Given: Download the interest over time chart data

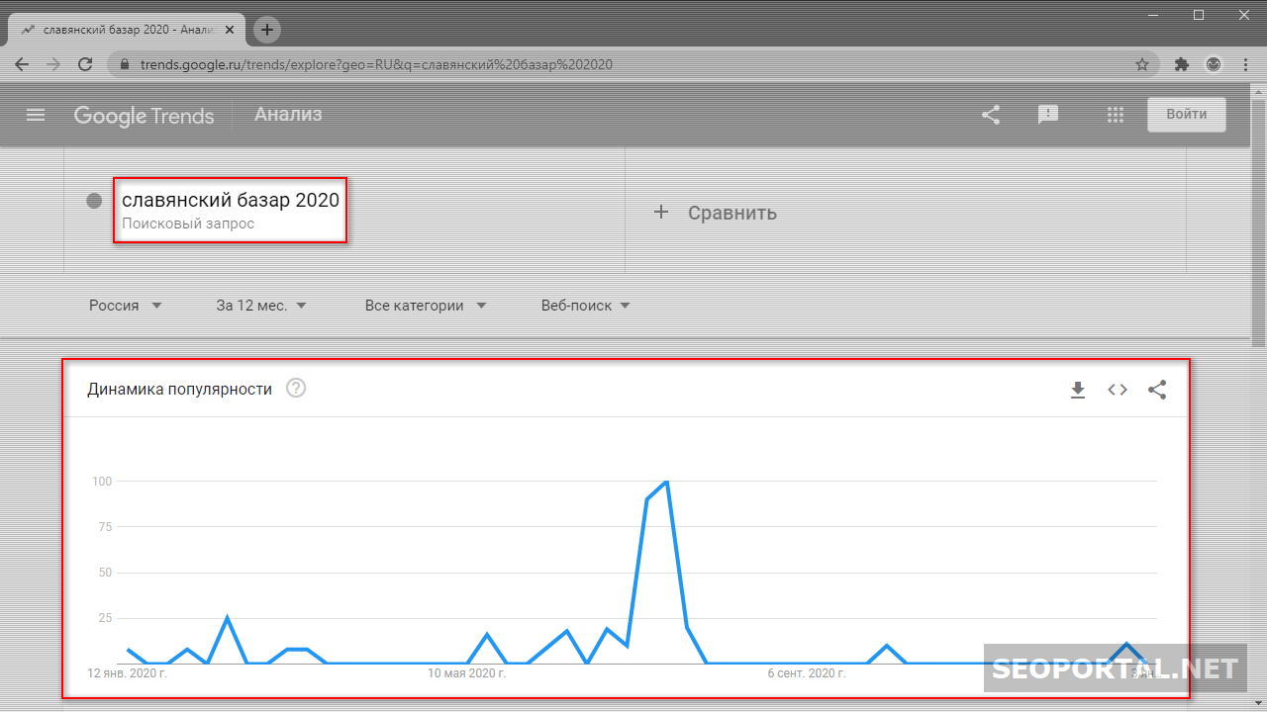Looking at the screenshot, I should tap(1078, 390).
